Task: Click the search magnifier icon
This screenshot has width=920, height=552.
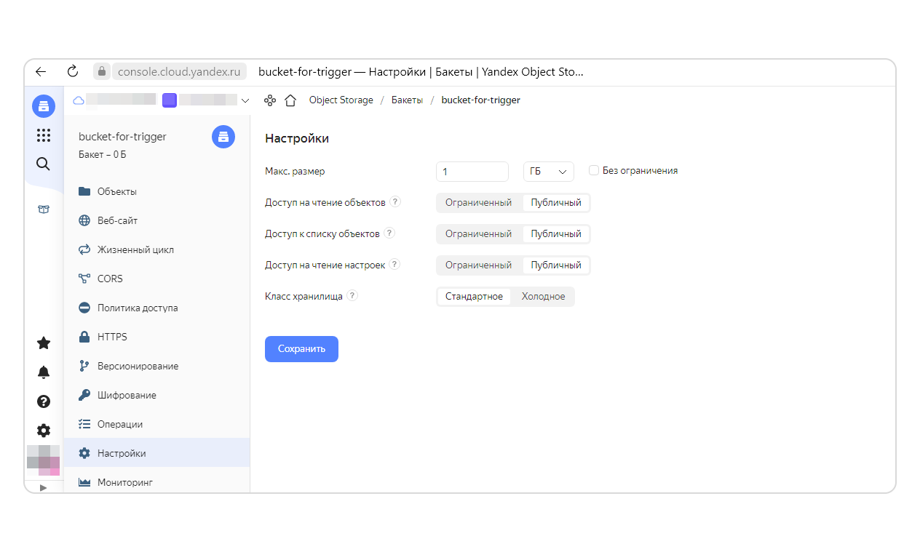Action: point(44,164)
